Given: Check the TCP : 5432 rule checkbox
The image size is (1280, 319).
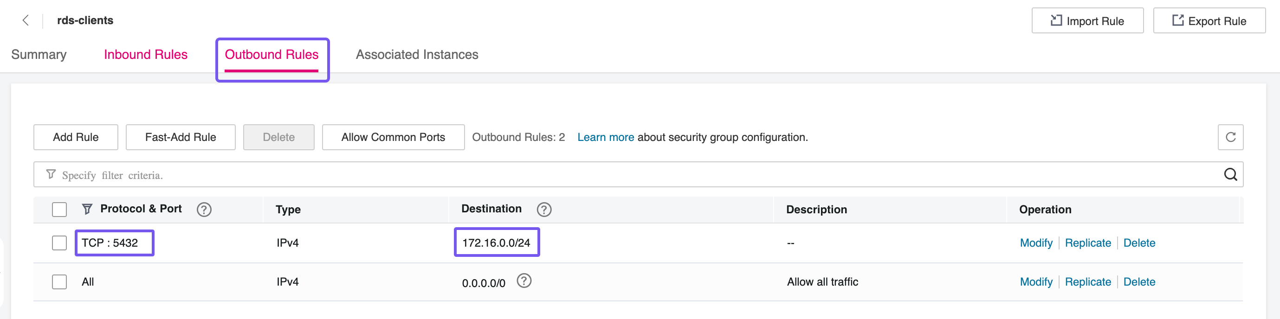Looking at the screenshot, I should point(59,243).
